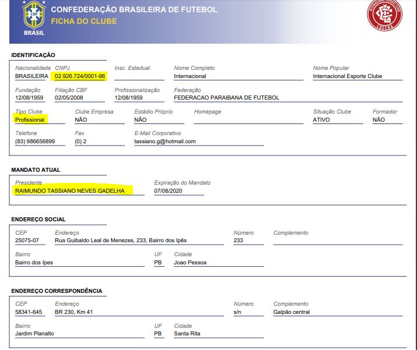Image resolution: width=417 pixels, height=350 pixels.
Task: Click the city name Joao Pessoa
Action: 190,263
